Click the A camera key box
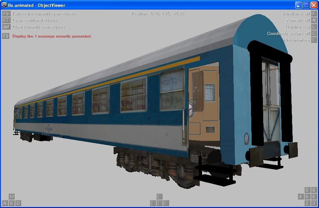Image resolution: width=319 pixels, height=208 pixels. coord(5,203)
